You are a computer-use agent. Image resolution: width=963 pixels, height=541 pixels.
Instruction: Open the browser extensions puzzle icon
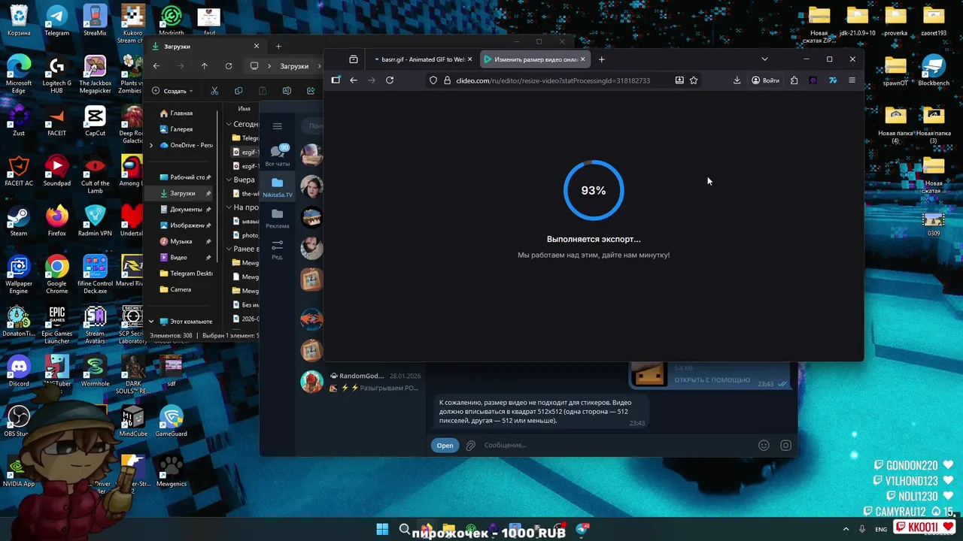pos(794,80)
